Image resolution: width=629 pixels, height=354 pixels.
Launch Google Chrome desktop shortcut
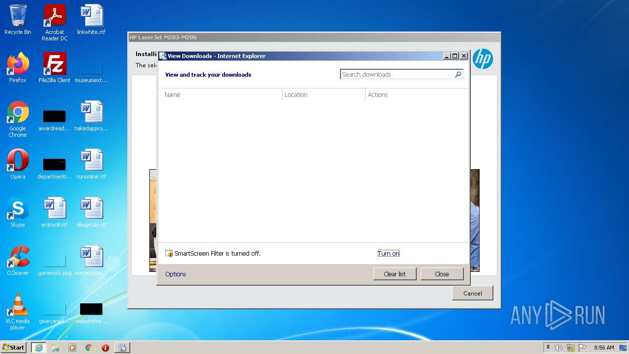[18, 119]
